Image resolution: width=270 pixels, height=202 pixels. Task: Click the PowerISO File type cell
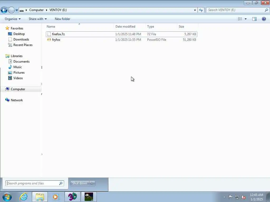click(157, 40)
